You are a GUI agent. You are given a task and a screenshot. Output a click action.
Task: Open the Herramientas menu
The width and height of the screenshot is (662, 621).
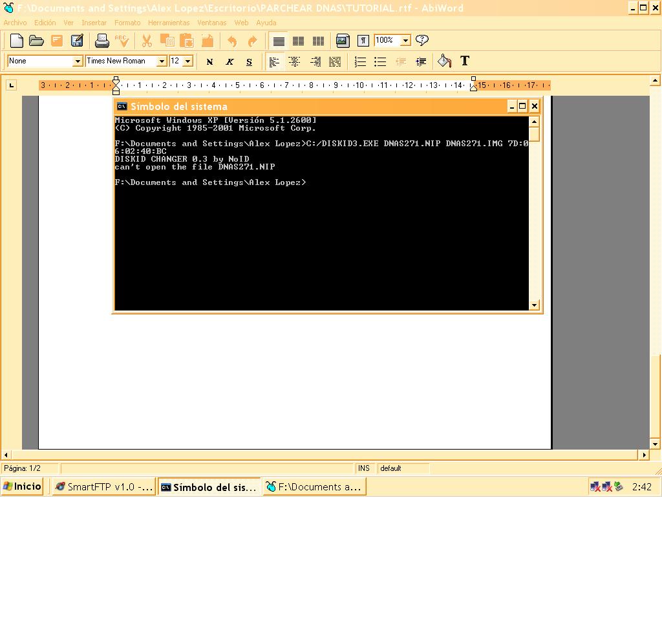(169, 23)
